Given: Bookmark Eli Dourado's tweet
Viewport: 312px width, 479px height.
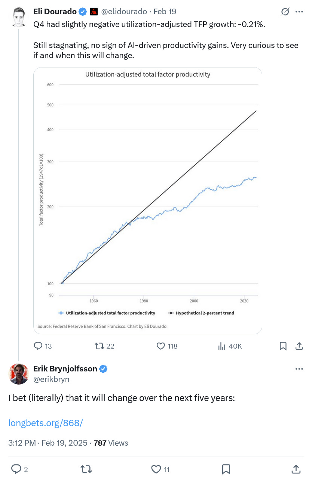Looking at the screenshot, I should tap(283, 346).
